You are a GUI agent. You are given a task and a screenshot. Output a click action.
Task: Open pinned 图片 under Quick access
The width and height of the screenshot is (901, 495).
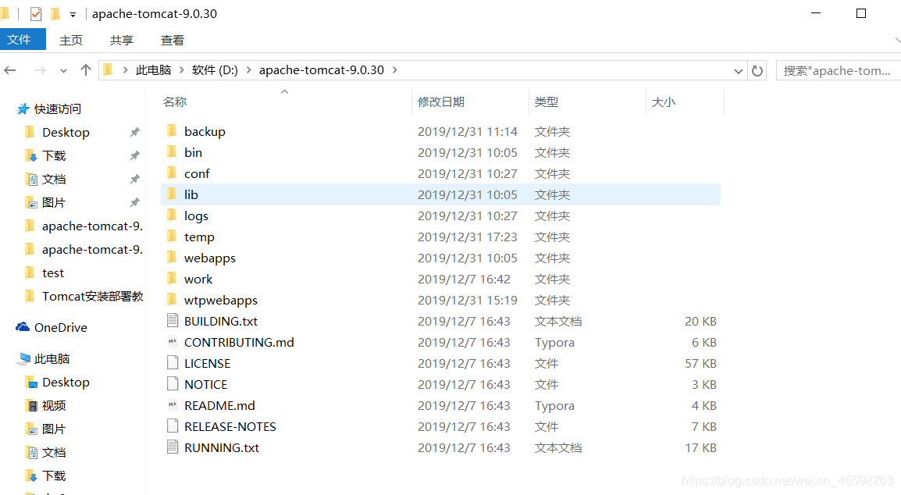tap(54, 202)
